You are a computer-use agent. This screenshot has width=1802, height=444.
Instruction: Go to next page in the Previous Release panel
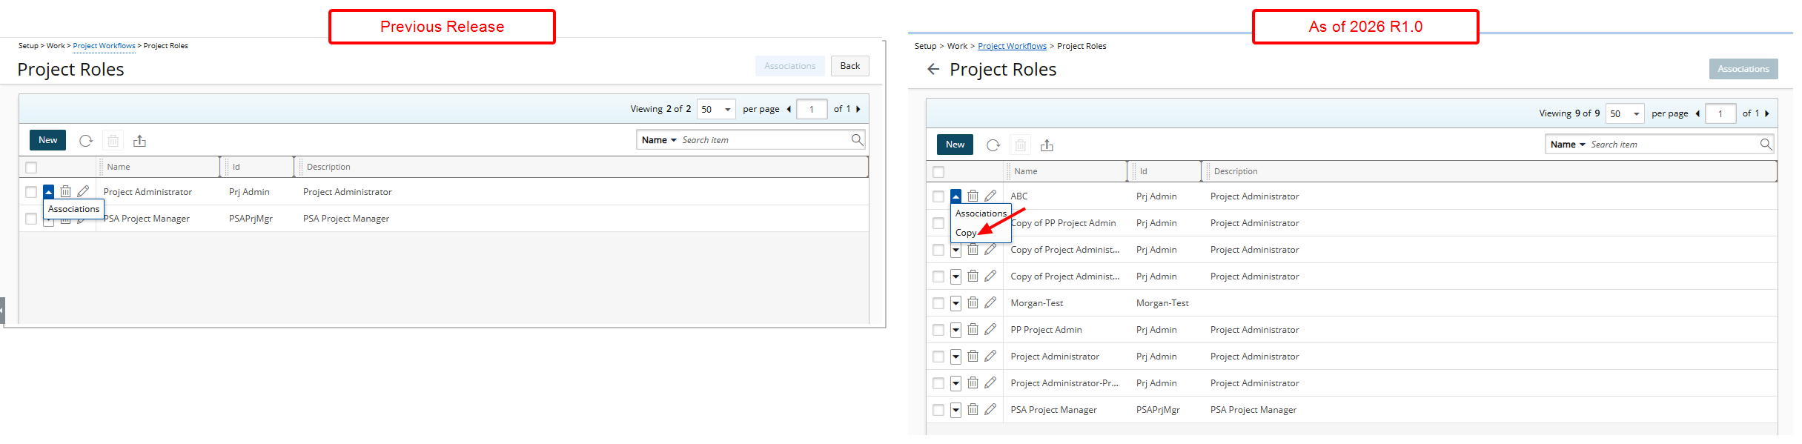[x=858, y=109]
